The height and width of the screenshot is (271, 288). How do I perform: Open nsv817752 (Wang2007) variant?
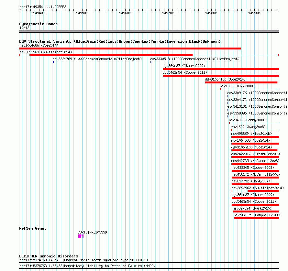pos(251,181)
